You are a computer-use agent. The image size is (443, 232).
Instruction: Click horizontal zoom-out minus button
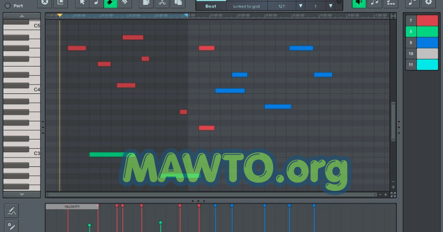[x=380, y=195]
